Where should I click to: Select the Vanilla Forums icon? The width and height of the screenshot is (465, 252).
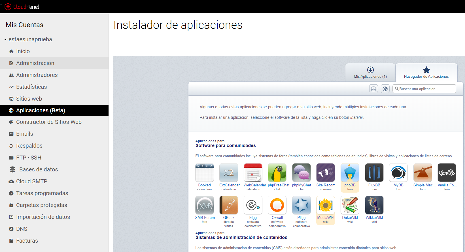[447, 173]
